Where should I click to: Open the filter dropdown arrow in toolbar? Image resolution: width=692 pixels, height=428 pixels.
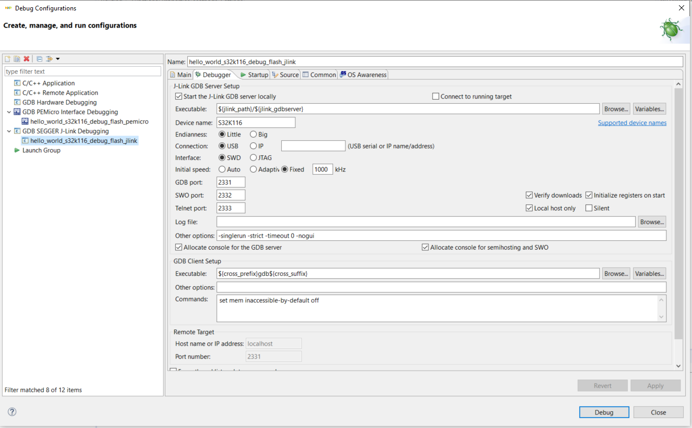click(x=58, y=59)
